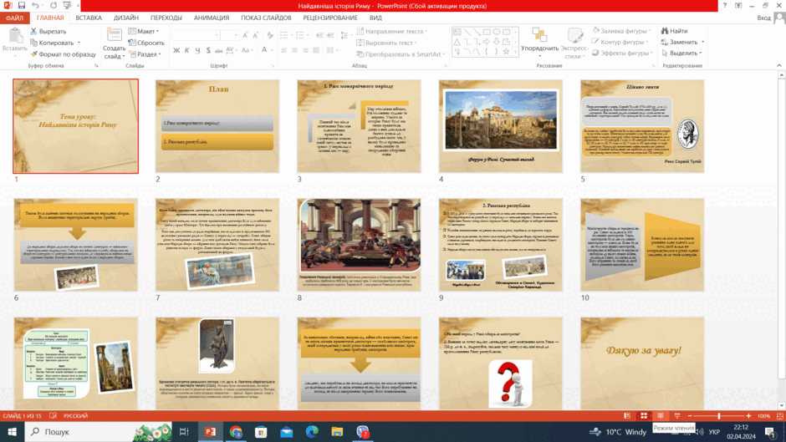786x442 pixels.
Task: Switch to Normal view icon in status bar
Action: click(x=627, y=416)
